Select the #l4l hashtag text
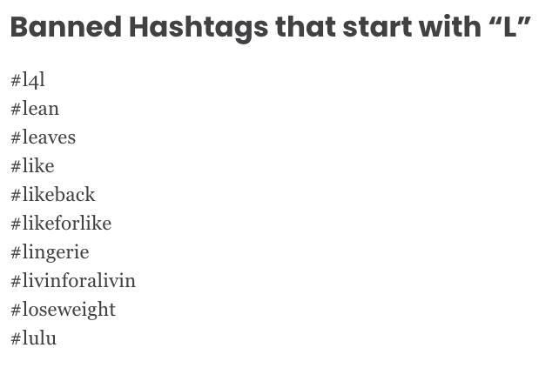 pyautogui.click(x=28, y=81)
